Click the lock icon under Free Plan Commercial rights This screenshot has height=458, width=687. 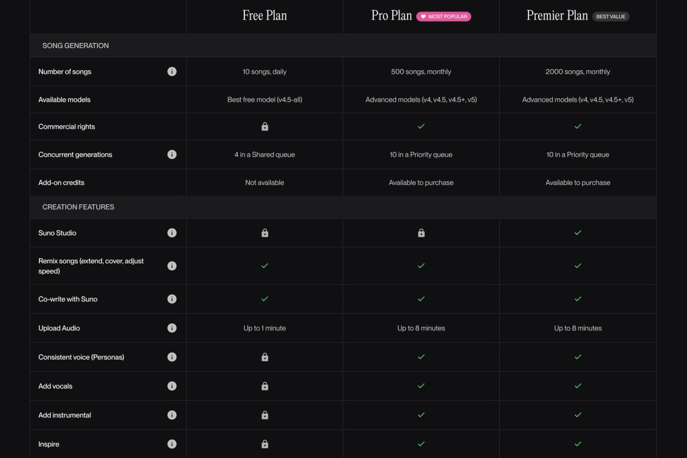click(x=264, y=126)
